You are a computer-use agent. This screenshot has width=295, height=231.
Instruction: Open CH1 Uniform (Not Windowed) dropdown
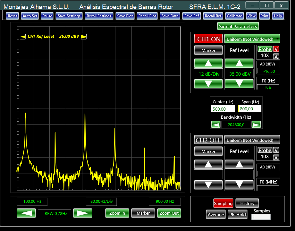pos(252,39)
